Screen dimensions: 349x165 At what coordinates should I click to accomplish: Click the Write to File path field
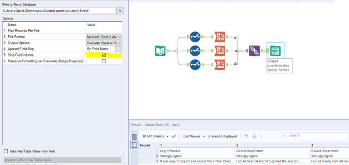(x=59, y=11)
